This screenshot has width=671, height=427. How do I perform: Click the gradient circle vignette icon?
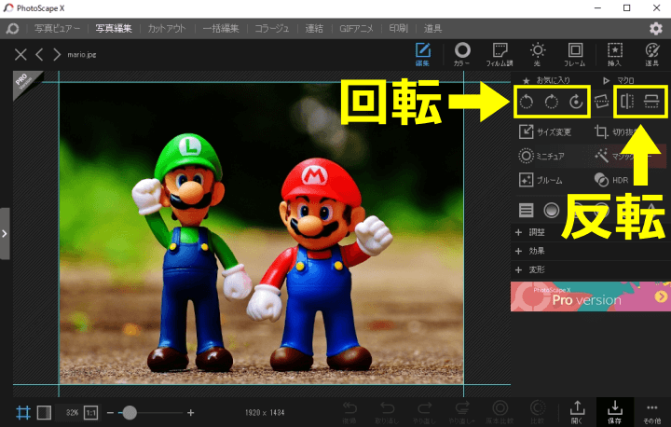click(x=551, y=211)
